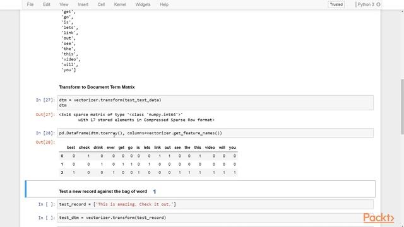Click the Python 3 kernel indicator
The image size is (404, 227).
pyautogui.click(x=365, y=4)
